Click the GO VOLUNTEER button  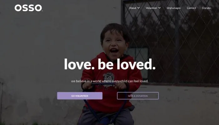[x=80, y=96]
